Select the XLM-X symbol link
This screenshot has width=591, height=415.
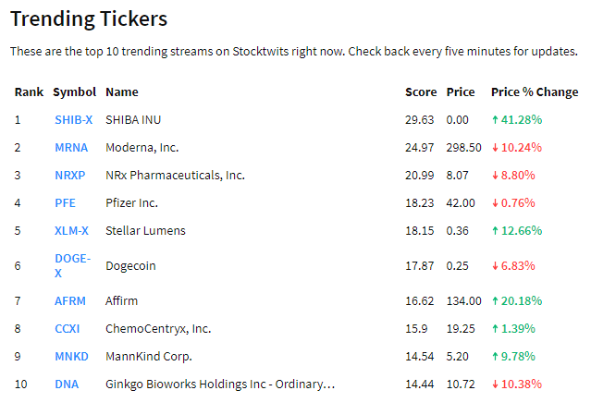[71, 231]
